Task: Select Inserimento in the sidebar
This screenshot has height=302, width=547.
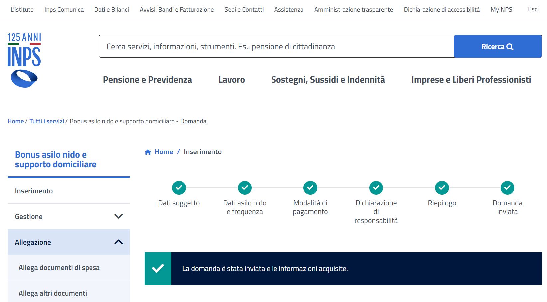Action: pyautogui.click(x=69, y=191)
